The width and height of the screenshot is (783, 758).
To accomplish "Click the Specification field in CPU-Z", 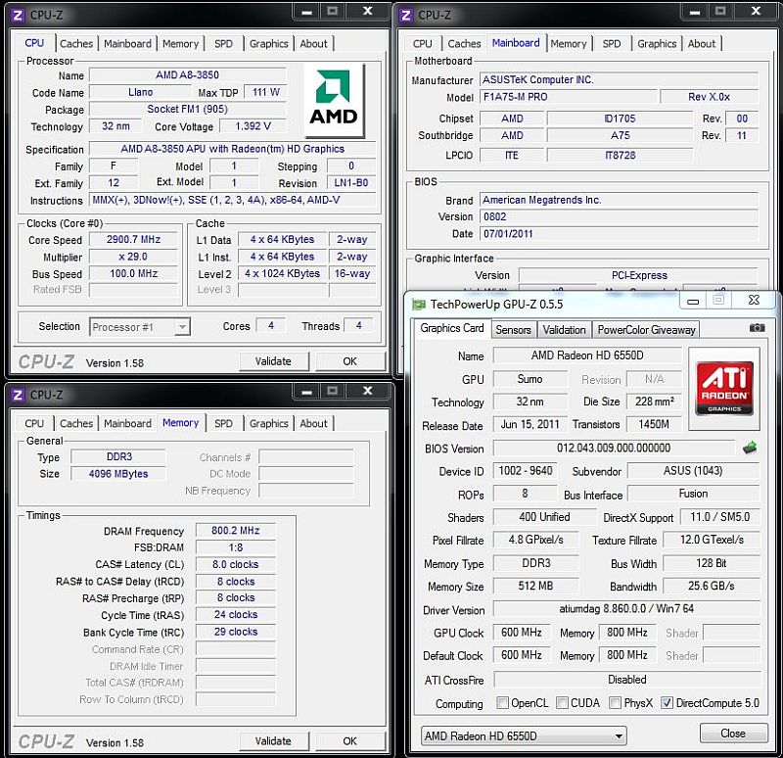I will [233, 149].
